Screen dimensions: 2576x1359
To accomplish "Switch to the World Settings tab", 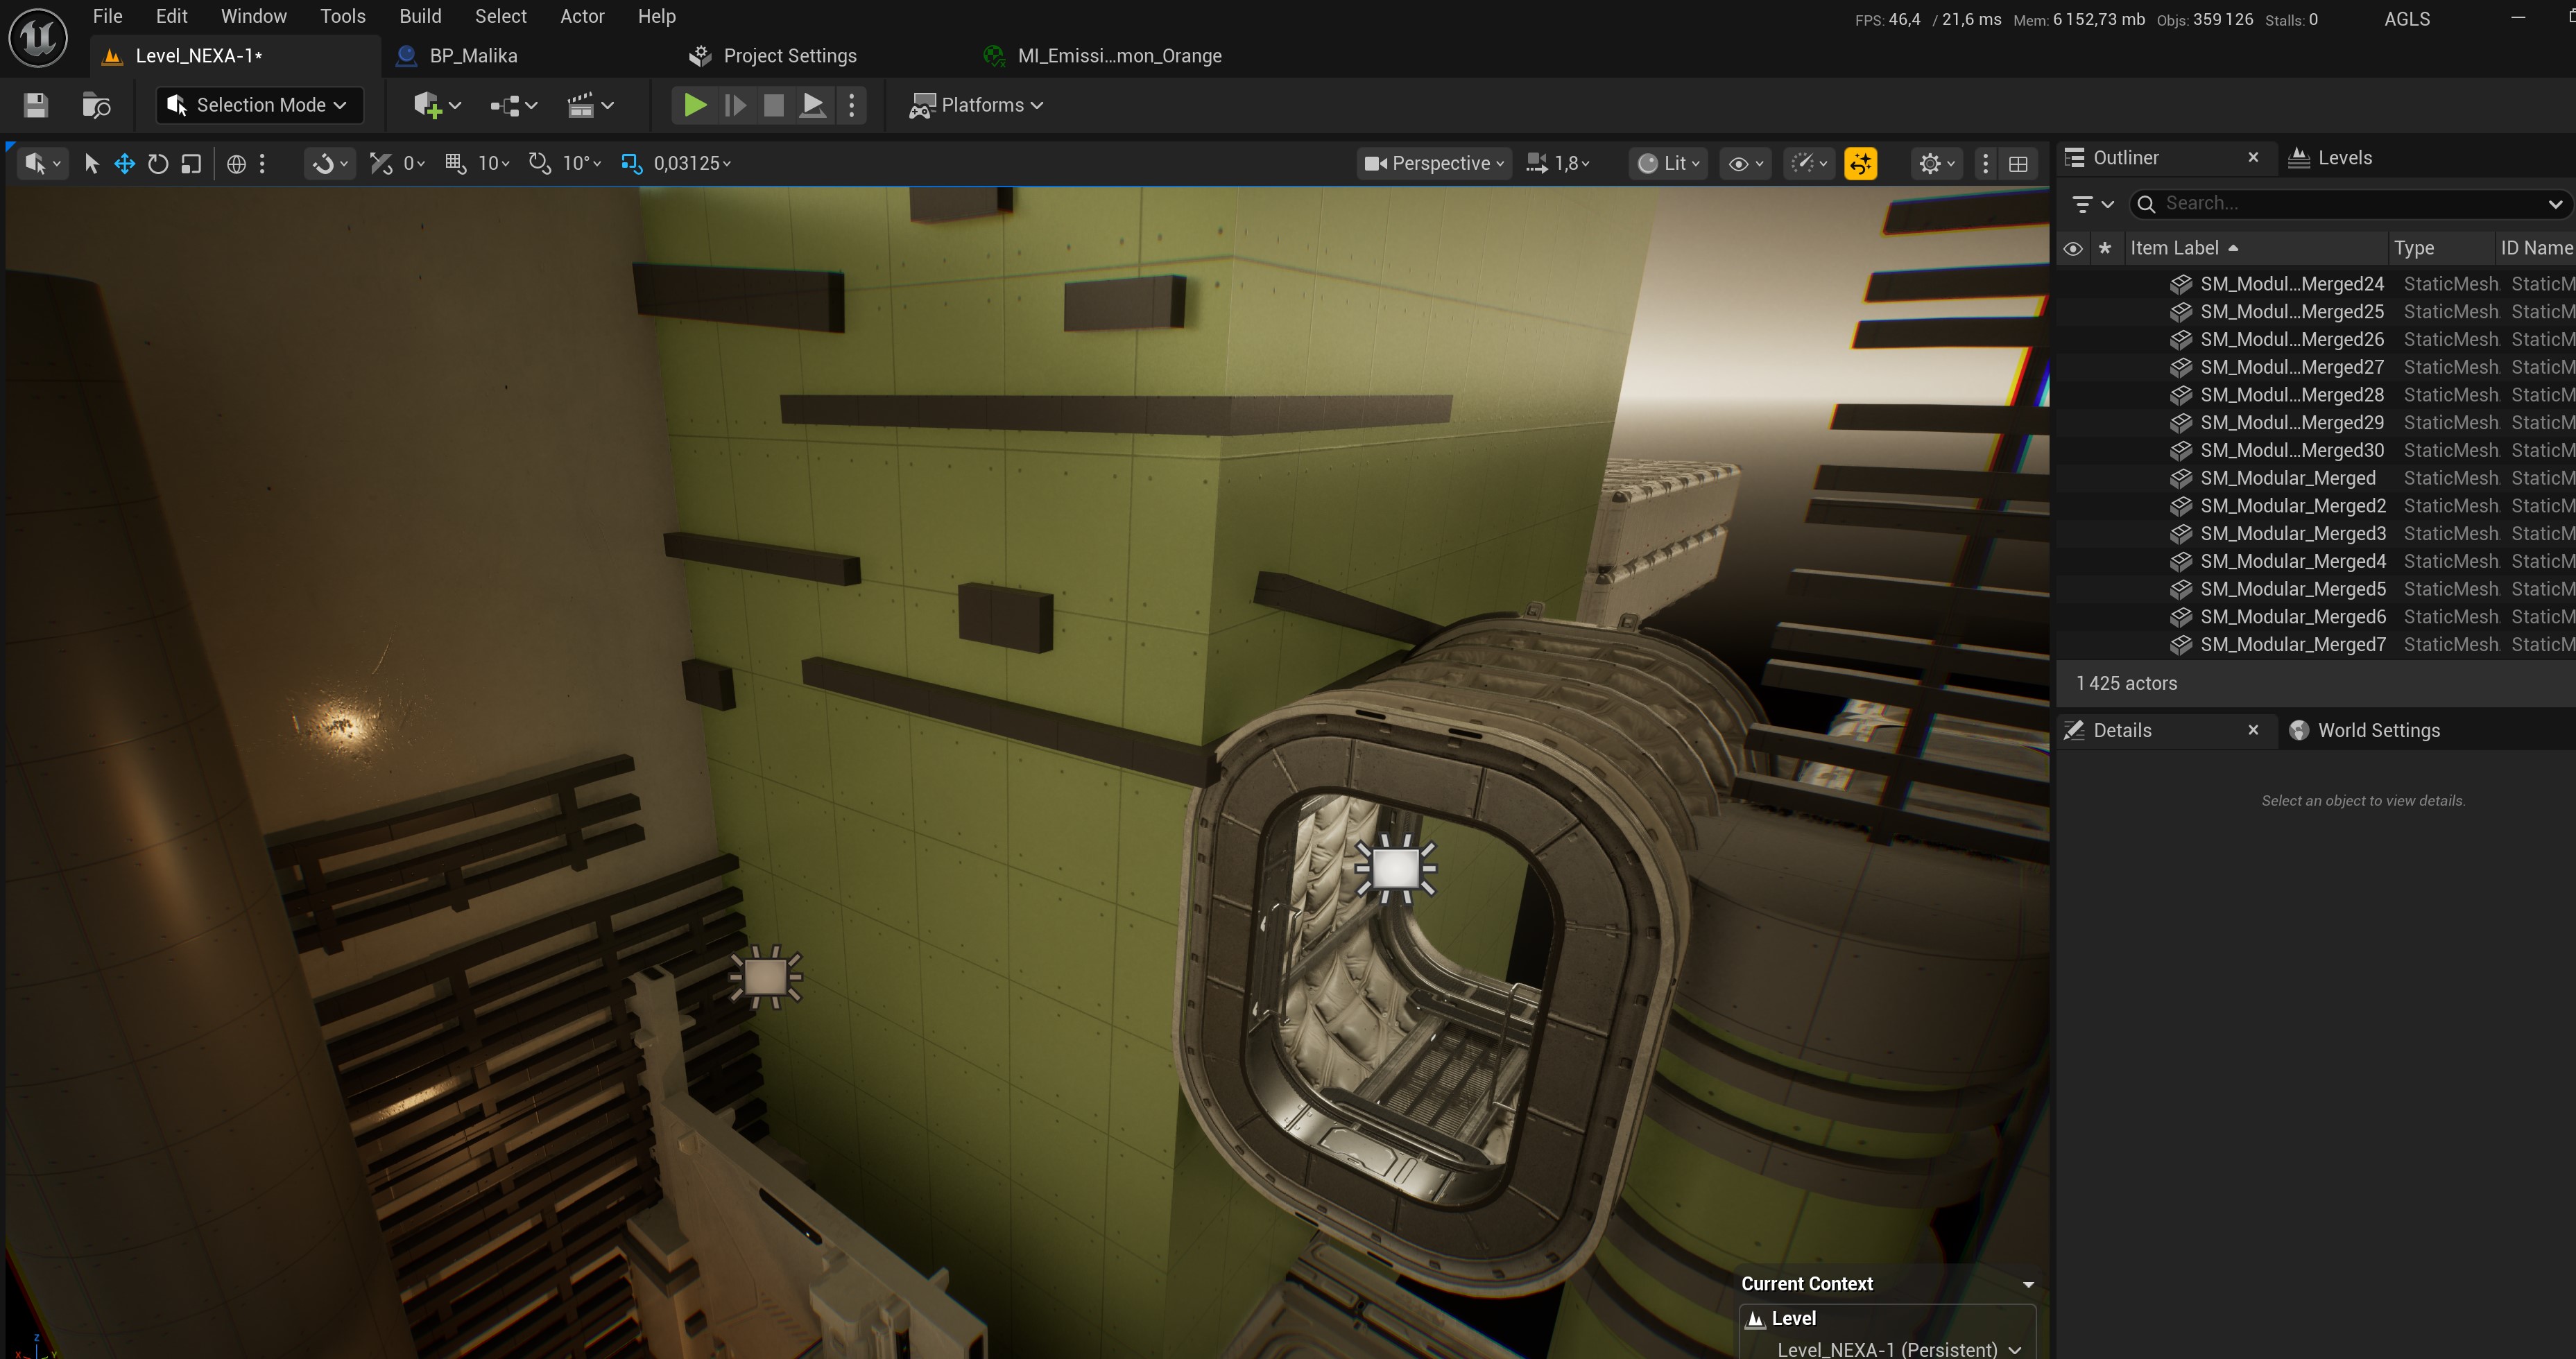I will coord(2378,730).
